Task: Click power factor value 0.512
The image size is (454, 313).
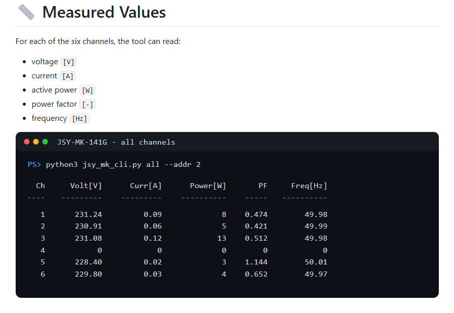Action: point(256,238)
